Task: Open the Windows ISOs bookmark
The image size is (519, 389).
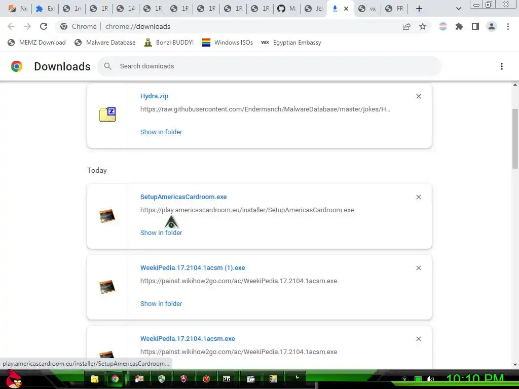Action: point(228,43)
